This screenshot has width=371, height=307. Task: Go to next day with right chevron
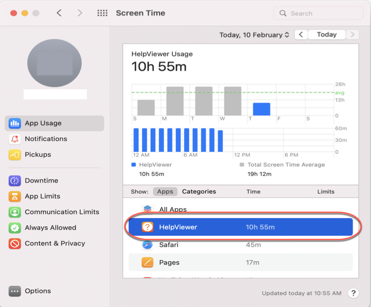(x=352, y=35)
